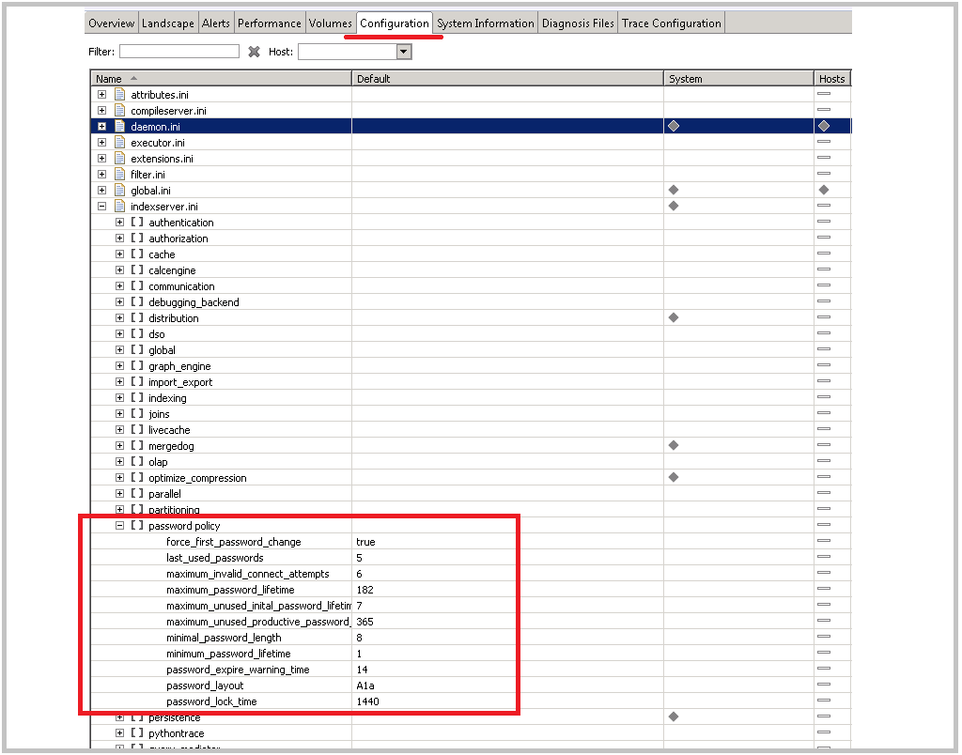Open the Host dropdown arrow
The width and height of the screenshot is (962, 755).
tap(404, 53)
